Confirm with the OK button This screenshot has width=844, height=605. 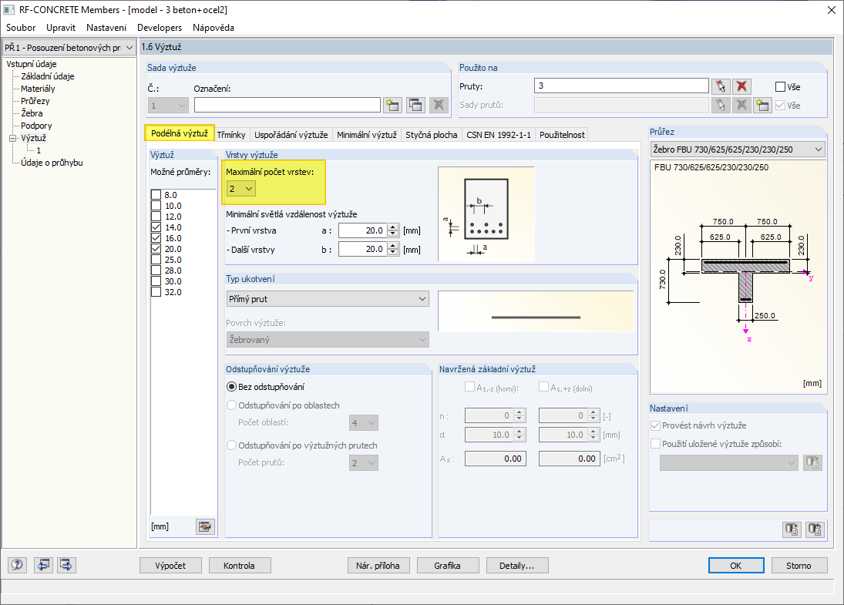[x=736, y=566]
